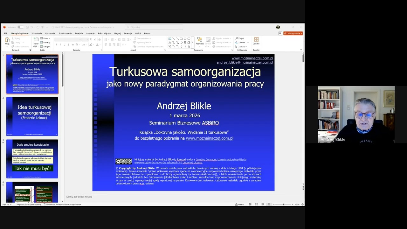407x229 pixels.
Task: Switch to the Pokaz slajdów tab
Action: [x=104, y=33]
